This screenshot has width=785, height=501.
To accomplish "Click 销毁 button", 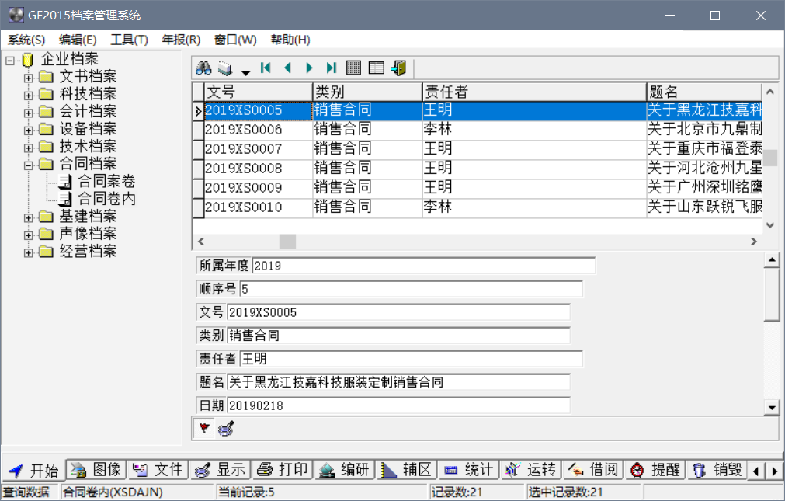I will pyautogui.click(x=717, y=470).
